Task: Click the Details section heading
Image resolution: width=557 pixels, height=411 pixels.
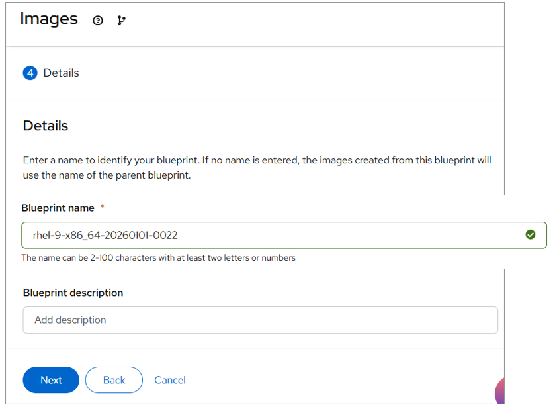Action: pyautogui.click(x=46, y=126)
